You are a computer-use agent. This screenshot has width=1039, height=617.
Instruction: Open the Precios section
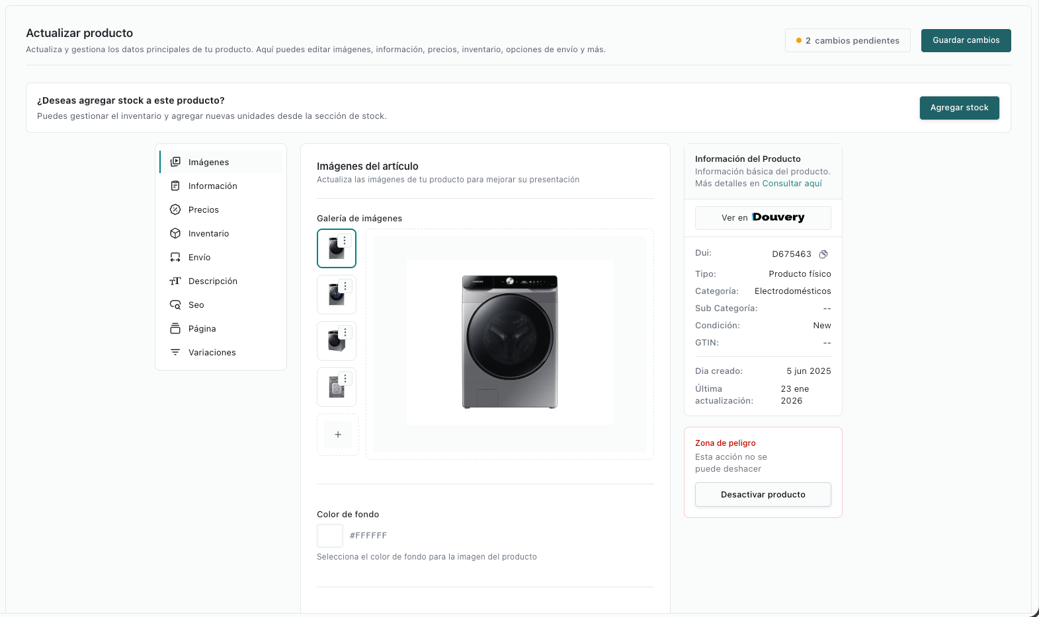click(x=221, y=209)
